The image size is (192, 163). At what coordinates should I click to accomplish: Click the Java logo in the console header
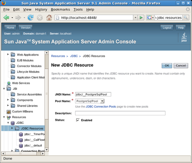(184, 37)
